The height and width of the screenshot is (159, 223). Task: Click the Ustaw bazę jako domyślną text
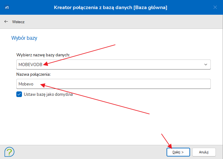(48, 95)
